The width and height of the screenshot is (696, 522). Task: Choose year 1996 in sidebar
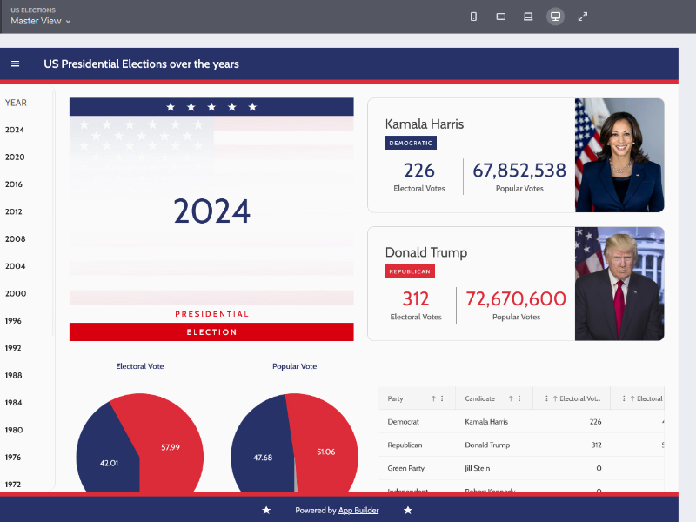pos(13,321)
